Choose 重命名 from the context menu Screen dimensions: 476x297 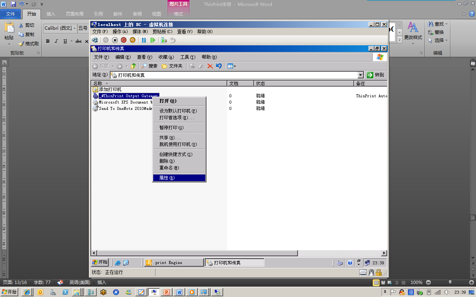tap(179, 168)
